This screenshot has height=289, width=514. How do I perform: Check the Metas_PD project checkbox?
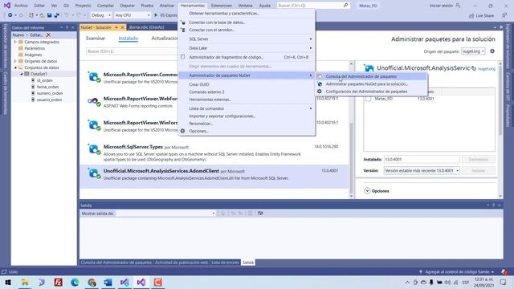click(x=369, y=99)
